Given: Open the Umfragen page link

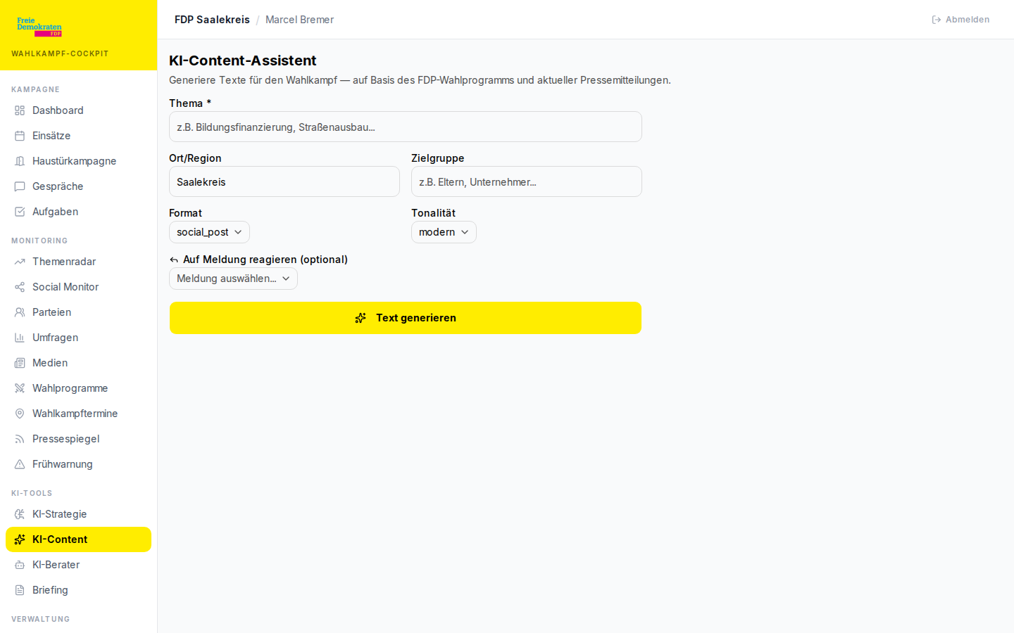Looking at the screenshot, I should pos(78,338).
